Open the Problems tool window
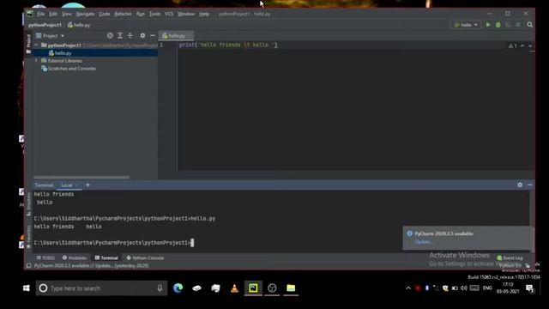549x309 pixels. 75,257
